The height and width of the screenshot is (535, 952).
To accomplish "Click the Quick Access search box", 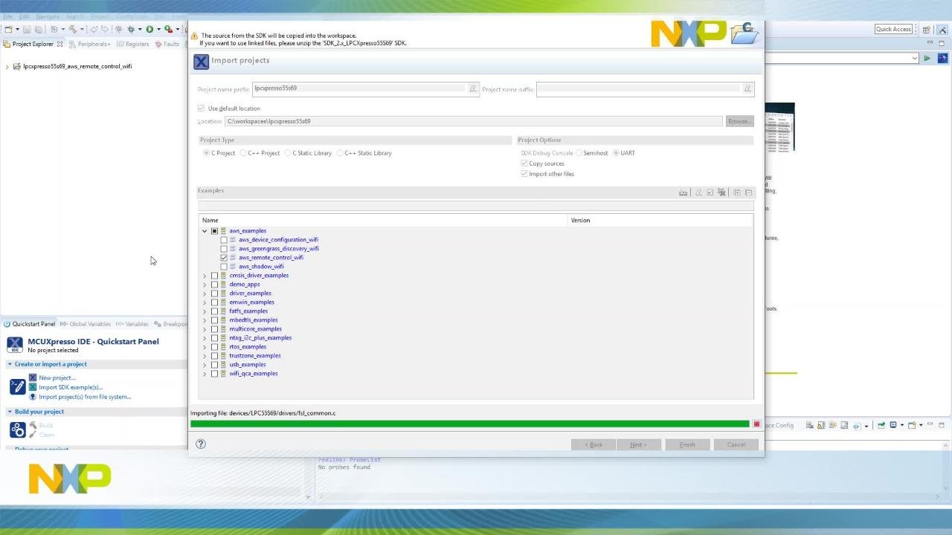I will (x=893, y=29).
